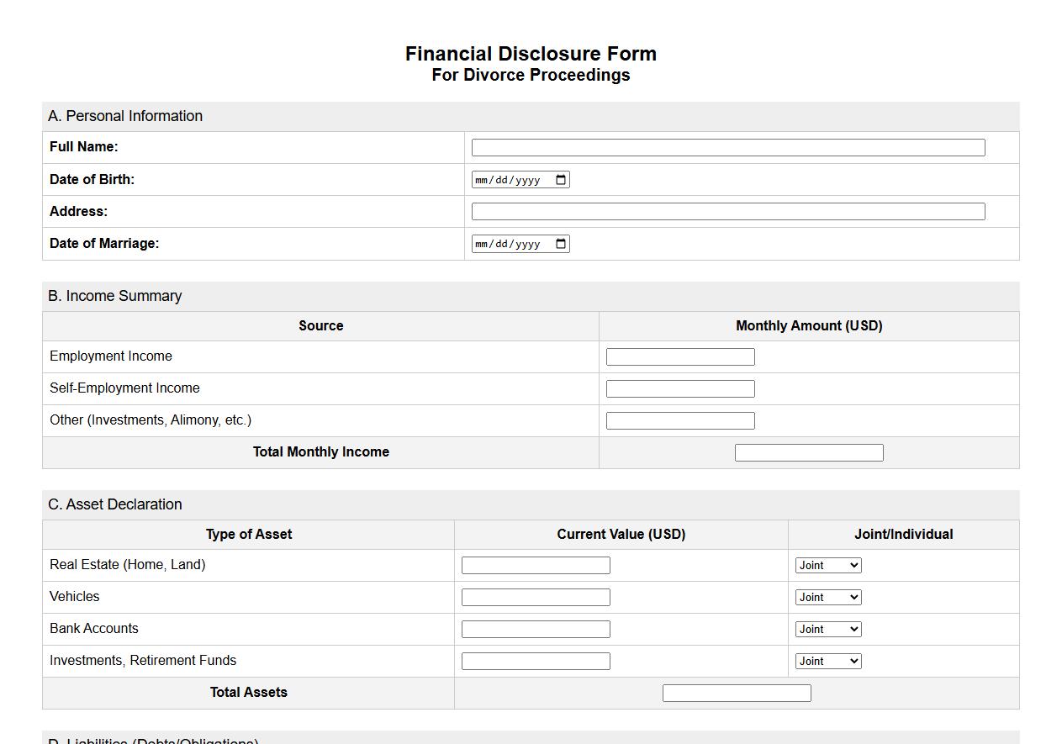Click the year segment of Date of Birth
1062x744 pixels.
point(530,179)
